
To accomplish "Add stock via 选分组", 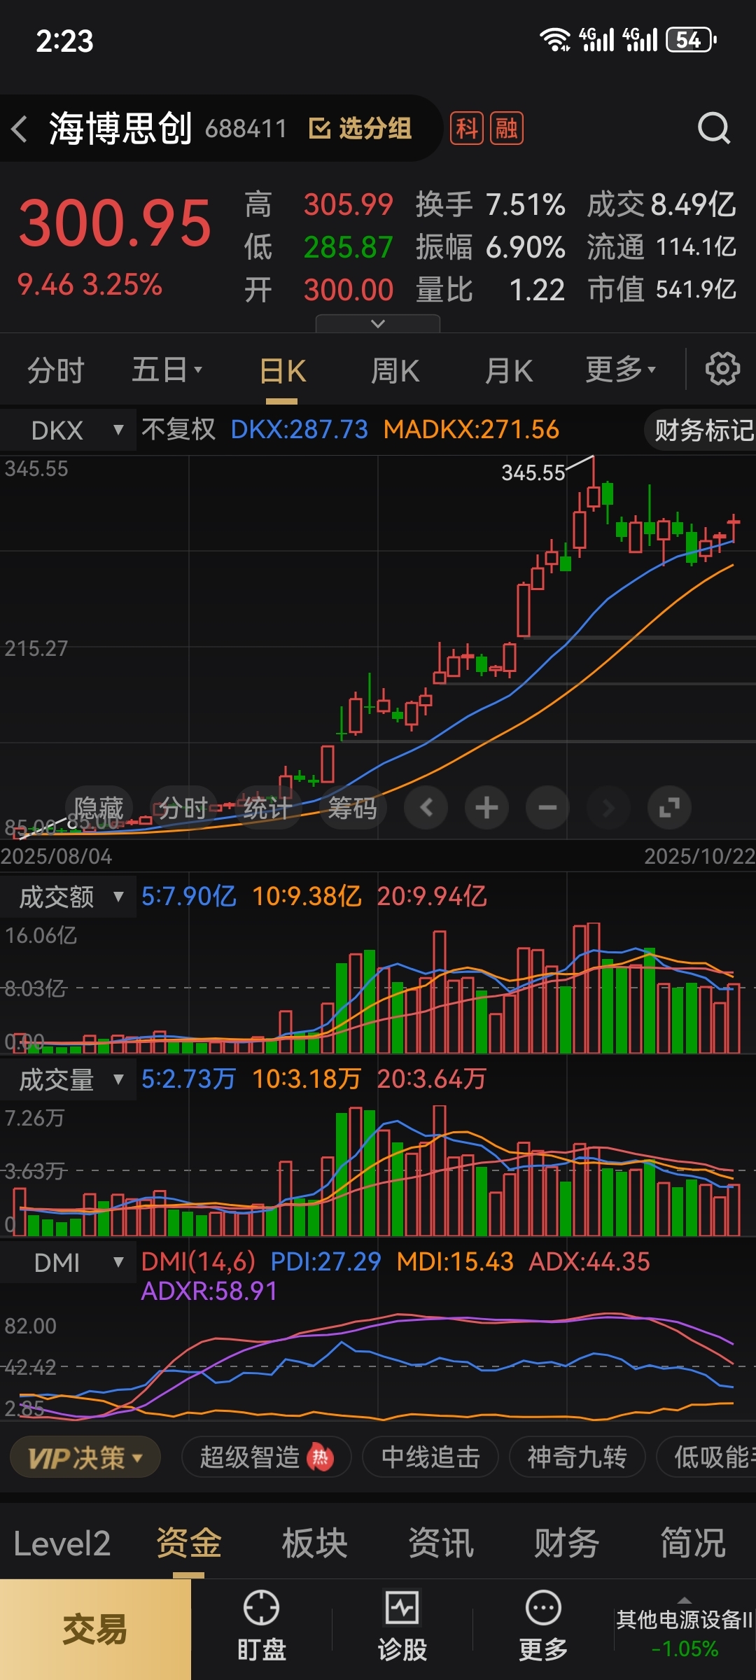I will tap(360, 129).
